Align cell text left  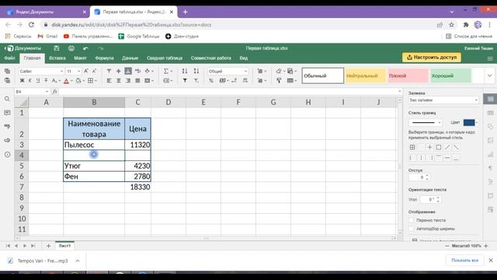(x=109, y=81)
